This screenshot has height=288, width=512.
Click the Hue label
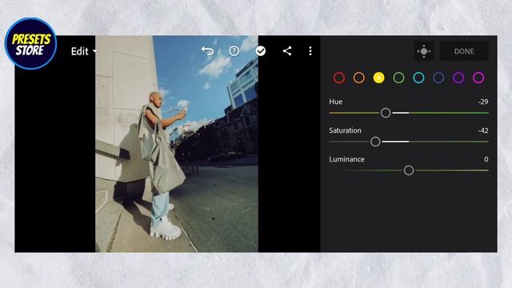pos(336,102)
